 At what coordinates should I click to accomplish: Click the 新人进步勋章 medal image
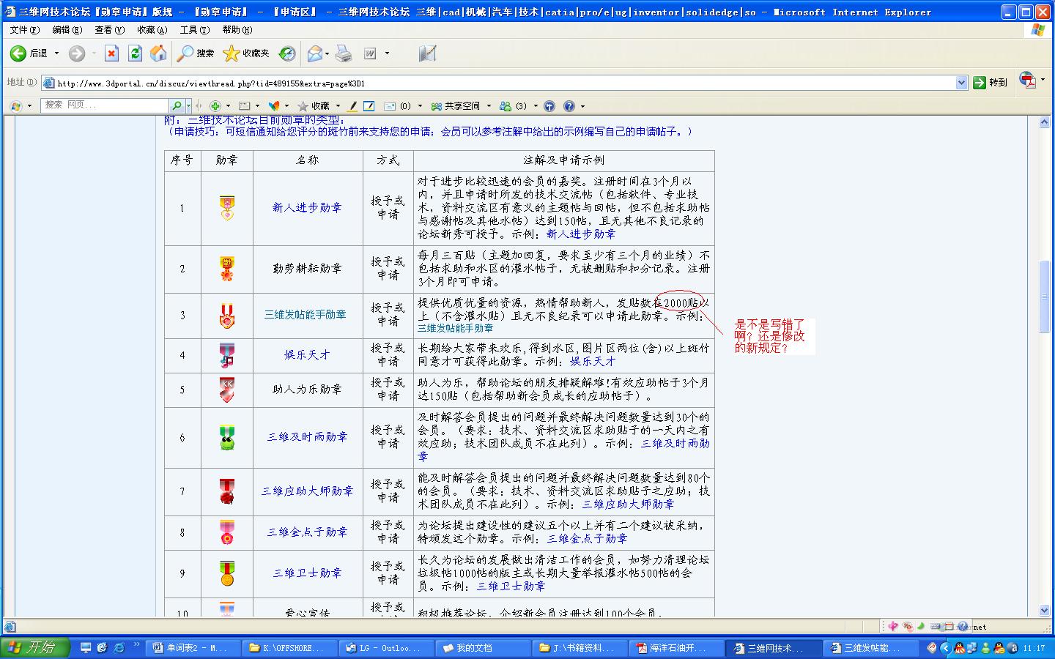point(227,209)
